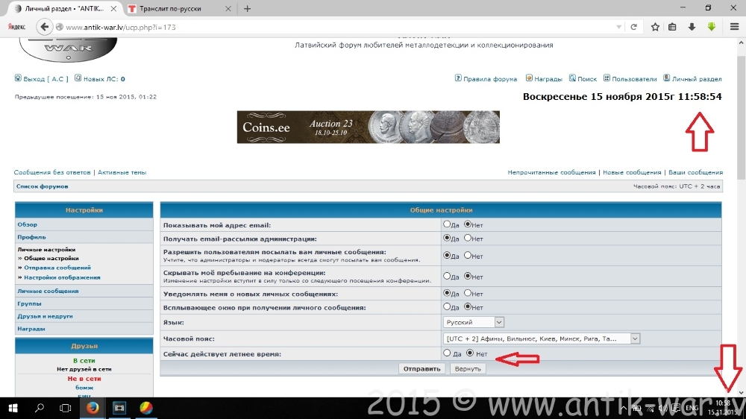Go back with the browser back arrow
This screenshot has width=746, height=419.
(x=44, y=27)
